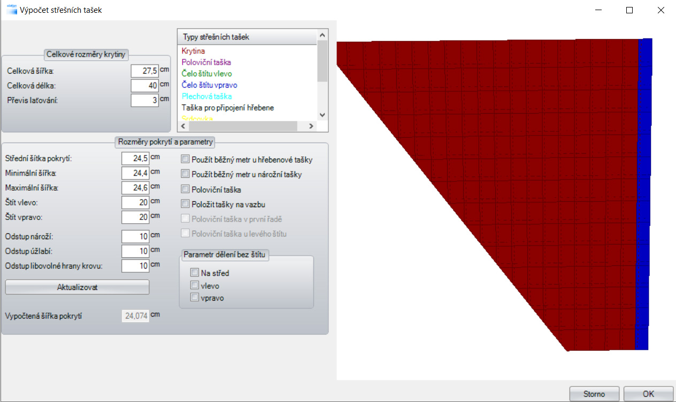The width and height of the screenshot is (676, 402).
Task: Focus the Odstup úžlabí field
Action: [135, 251]
